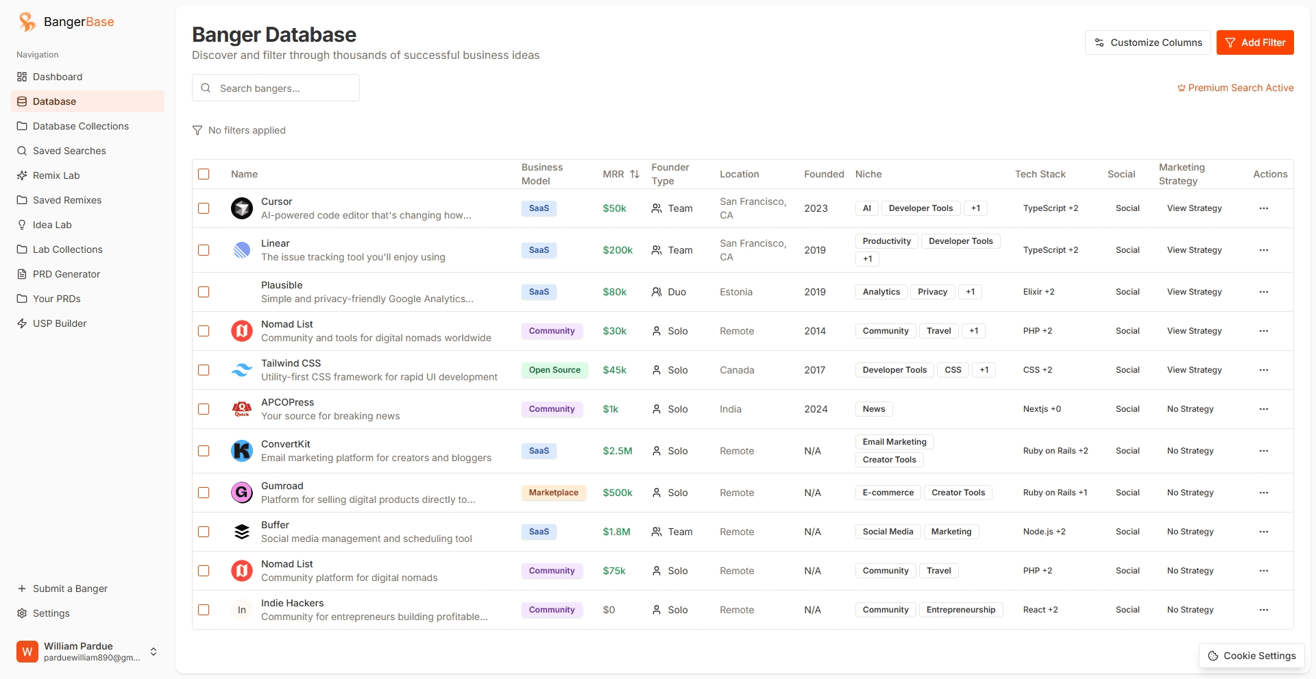Open Your PRDs in sidebar
Screen dimensions: 1316x679
point(88,299)
